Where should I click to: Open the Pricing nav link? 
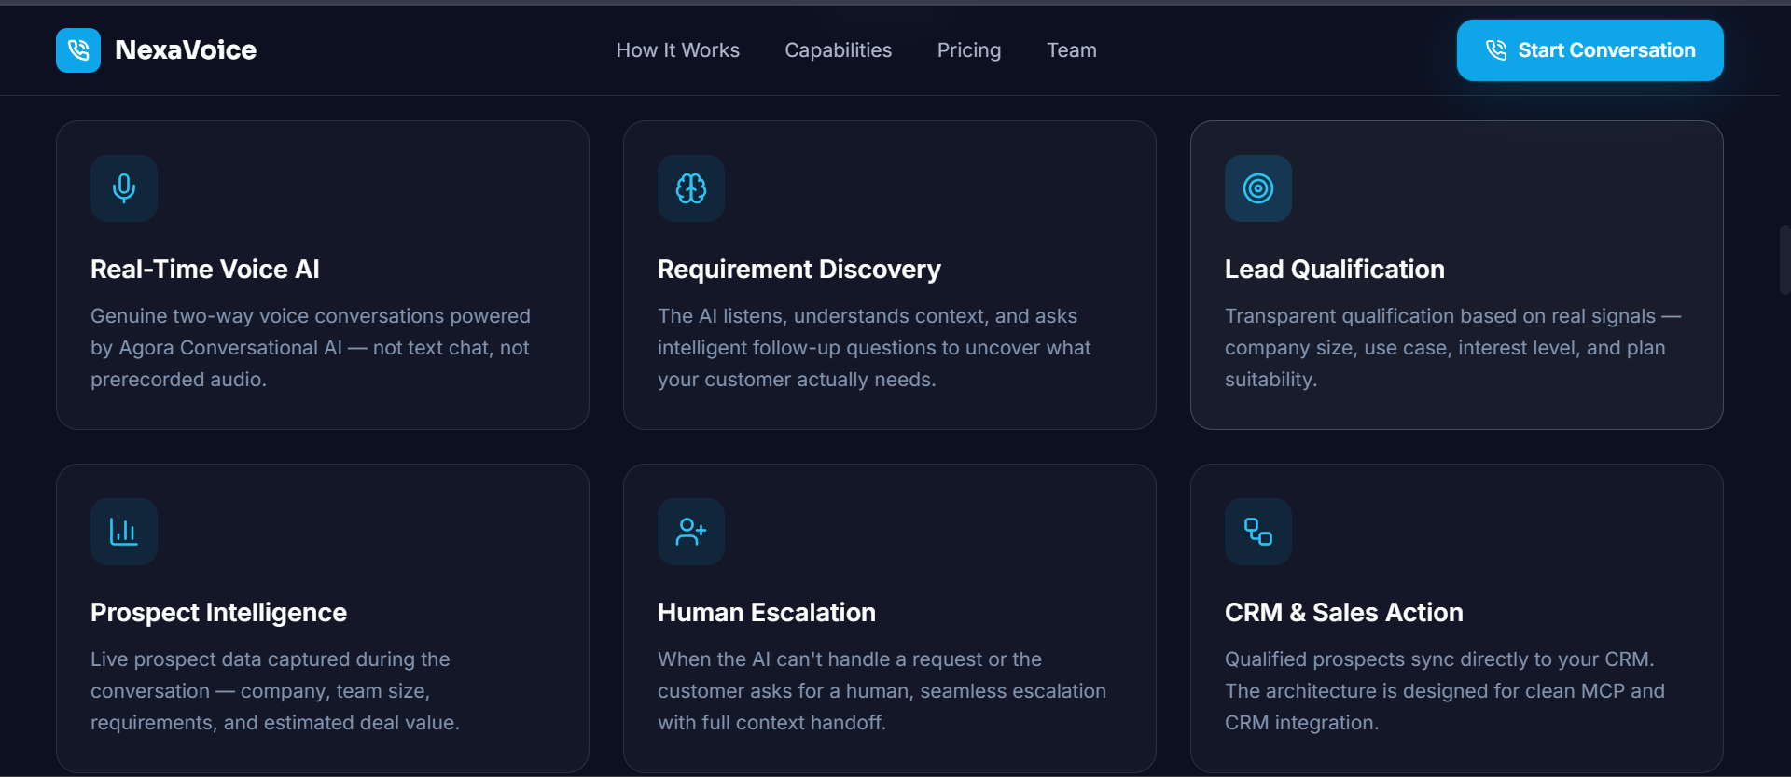[969, 50]
